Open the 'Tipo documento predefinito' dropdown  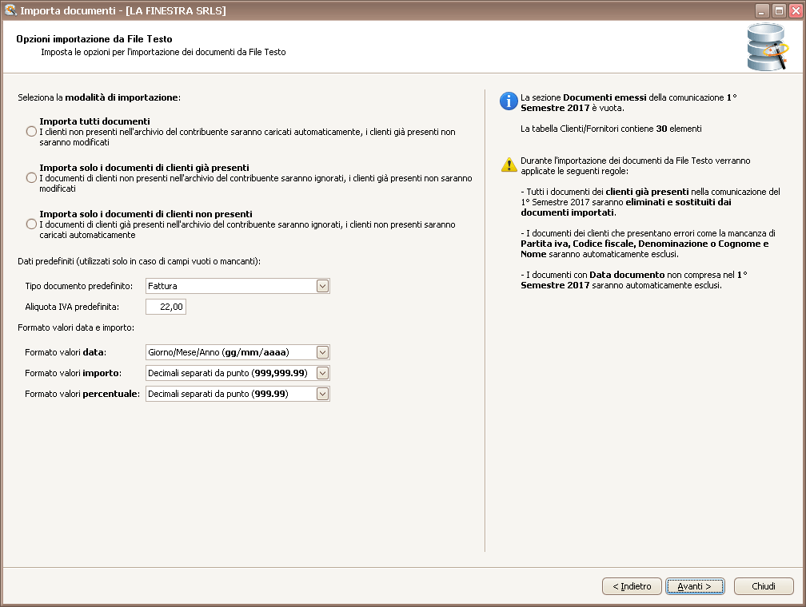click(322, 286)
